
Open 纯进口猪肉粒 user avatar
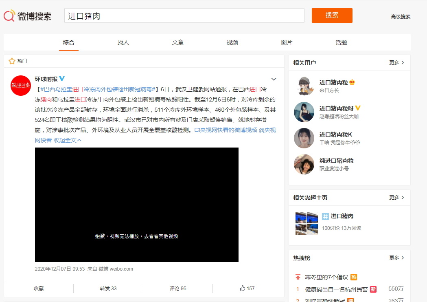[304, 164]
